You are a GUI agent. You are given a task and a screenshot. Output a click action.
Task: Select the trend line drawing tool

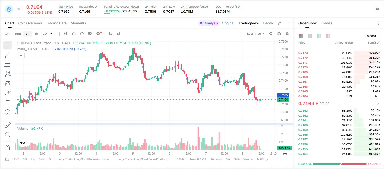pos(8,55)
